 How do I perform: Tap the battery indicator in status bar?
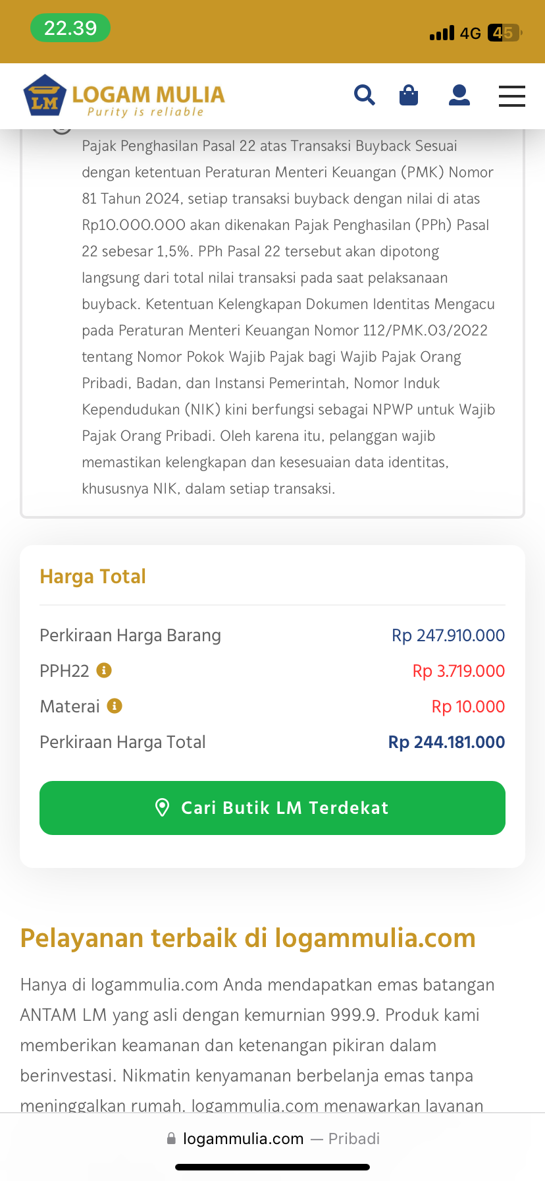(504, 32)
